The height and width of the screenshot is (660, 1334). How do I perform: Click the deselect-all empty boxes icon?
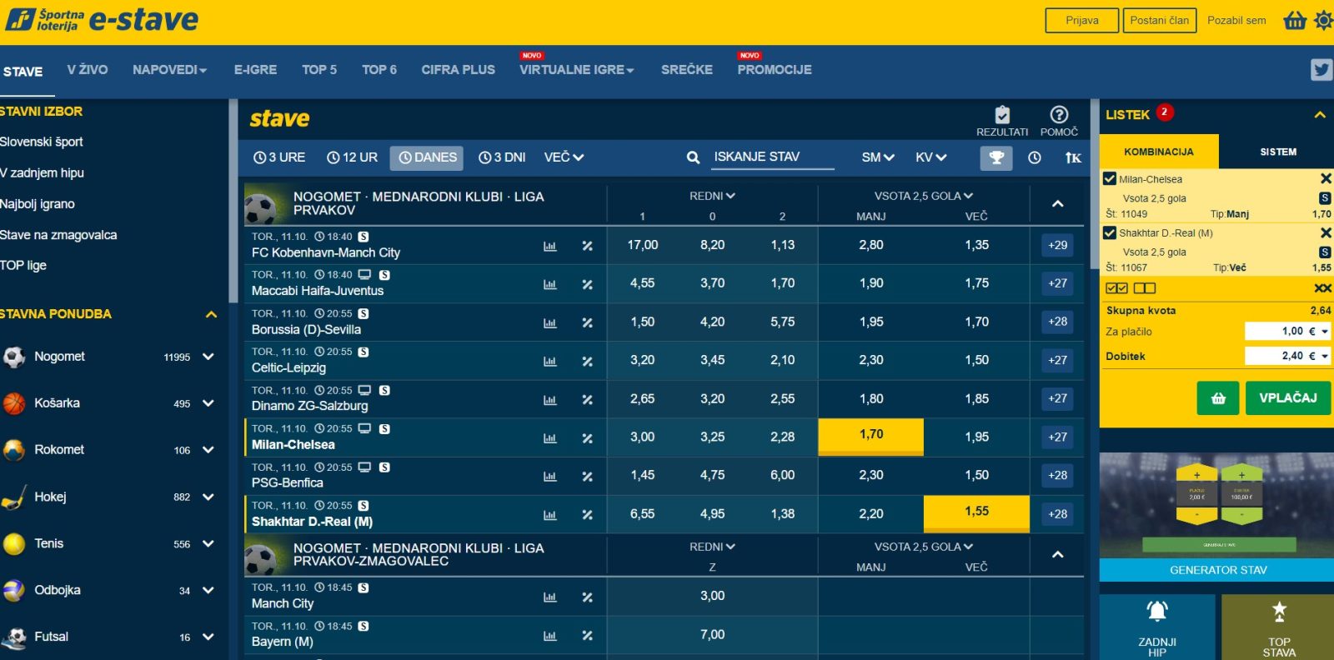point(1145,288)
